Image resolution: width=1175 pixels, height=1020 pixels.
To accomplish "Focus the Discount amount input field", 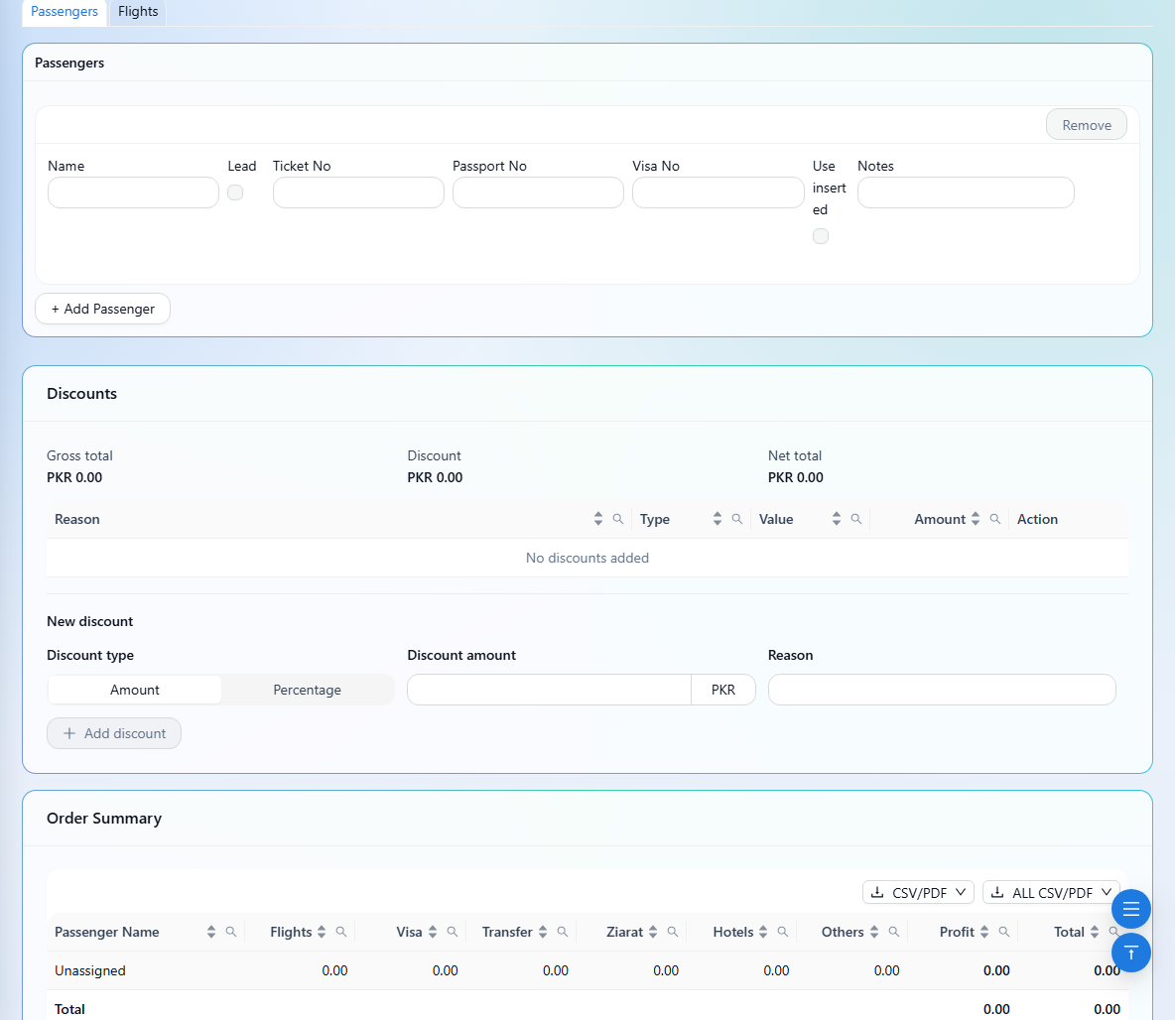I will click(549, 690).
